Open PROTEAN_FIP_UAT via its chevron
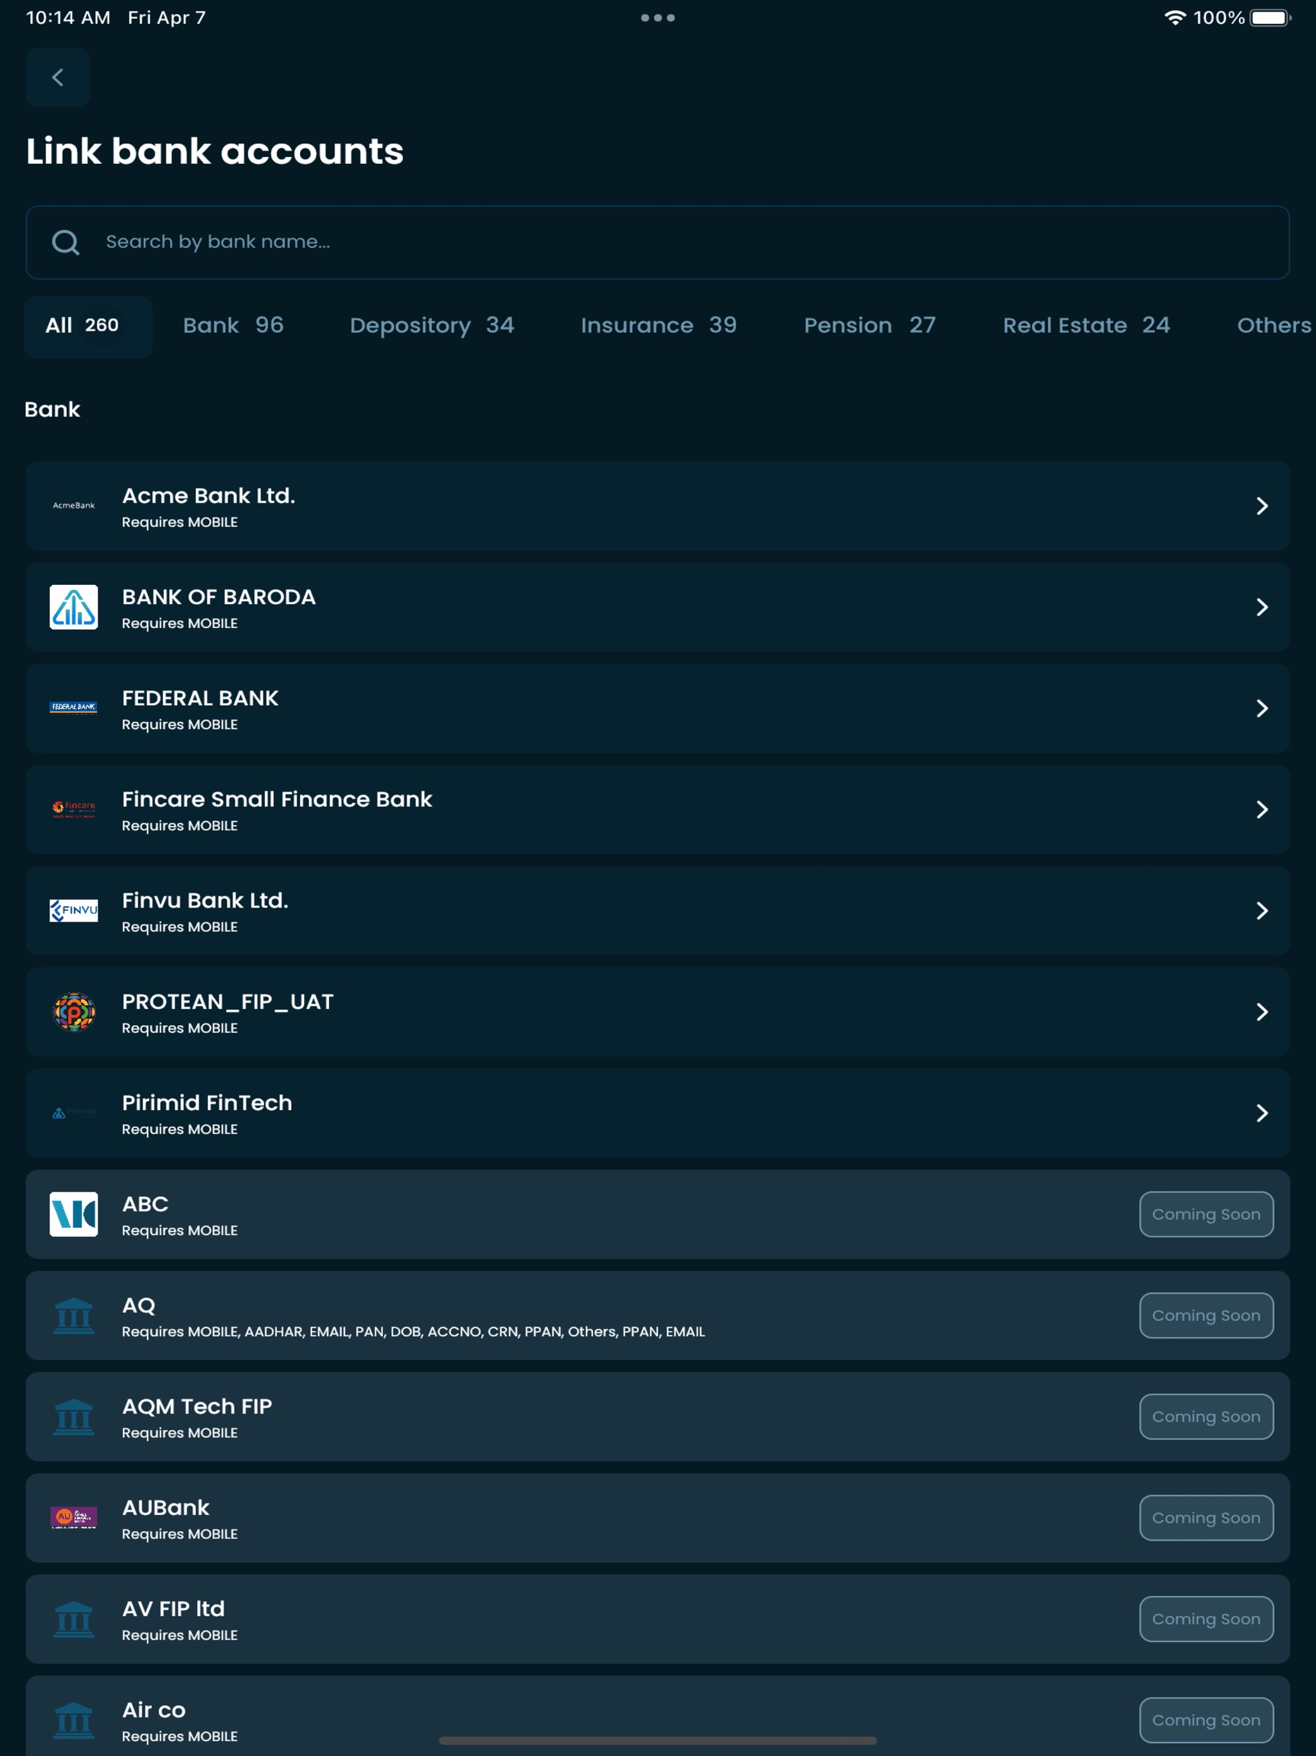Screen dimensions: 1316x1756 (1262, 1012)
